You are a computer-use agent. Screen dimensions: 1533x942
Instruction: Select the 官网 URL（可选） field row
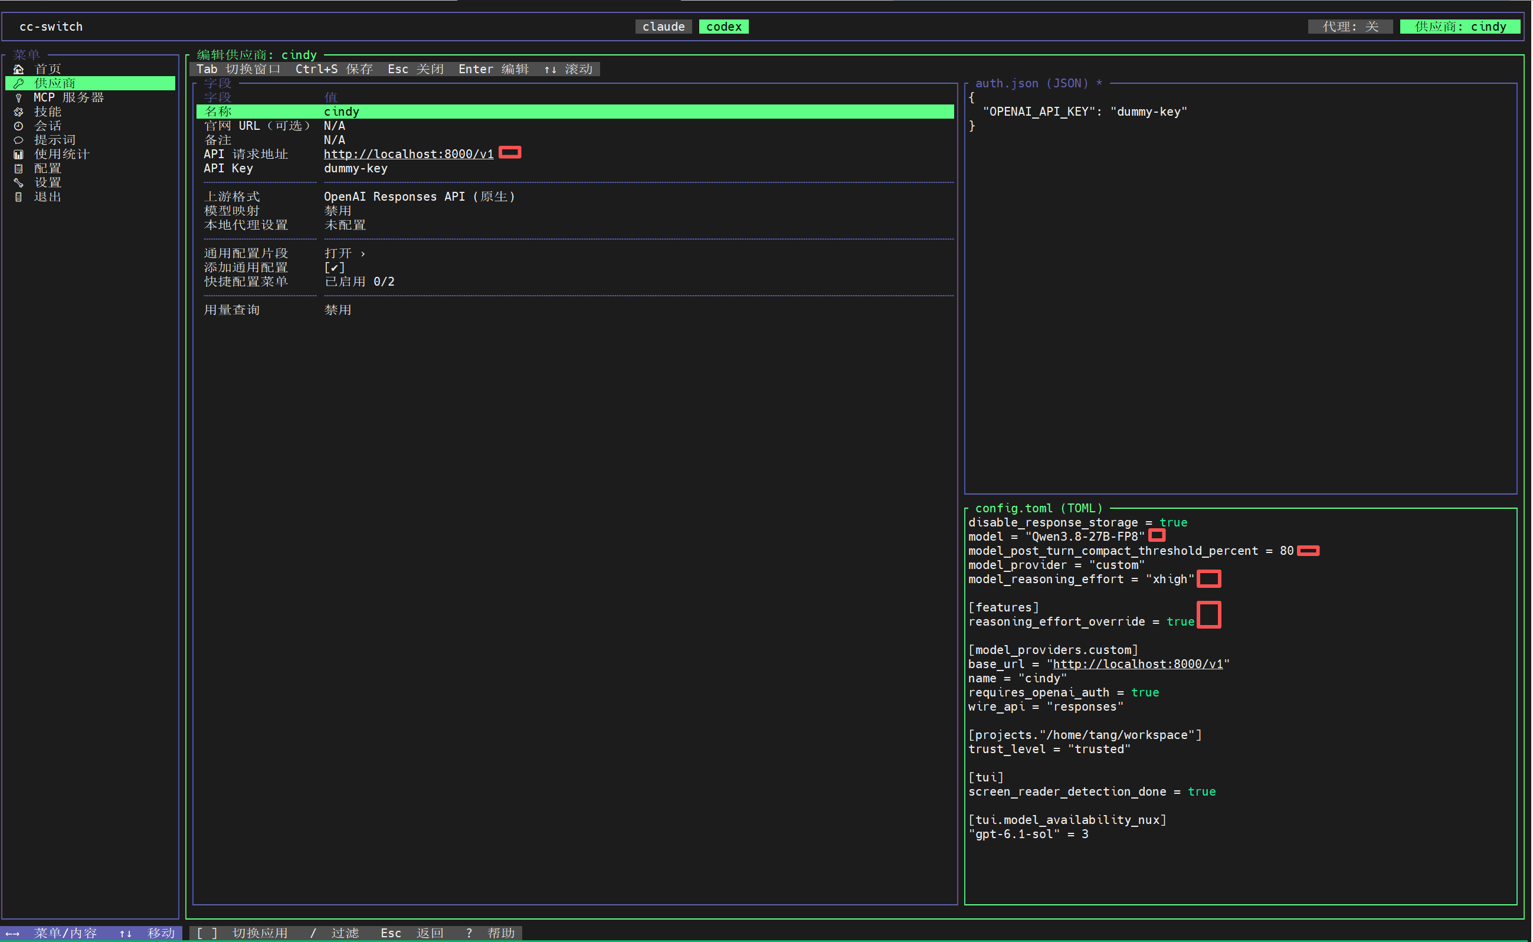(575, 126)
